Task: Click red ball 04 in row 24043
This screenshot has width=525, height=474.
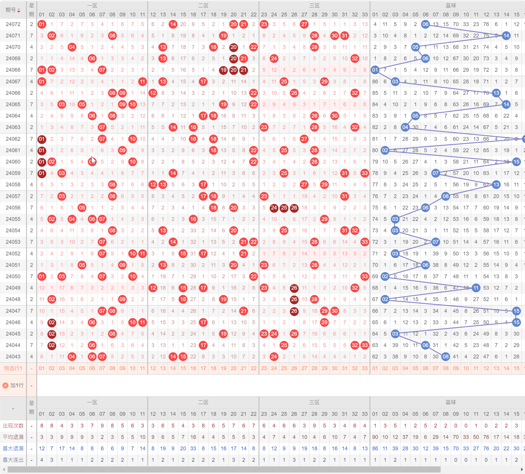Action: tap(72, 357)
